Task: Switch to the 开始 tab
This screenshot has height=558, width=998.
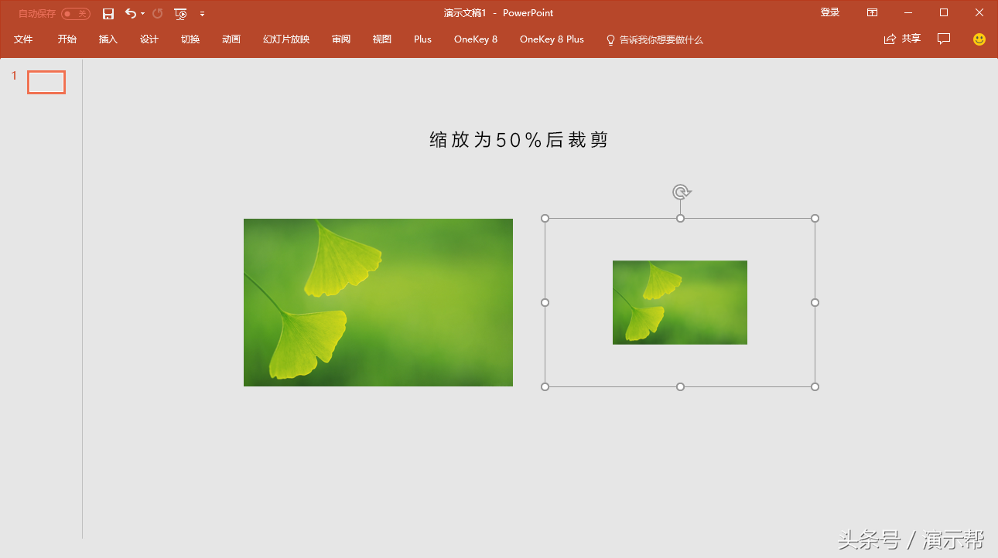Action: tap(67, 39)
